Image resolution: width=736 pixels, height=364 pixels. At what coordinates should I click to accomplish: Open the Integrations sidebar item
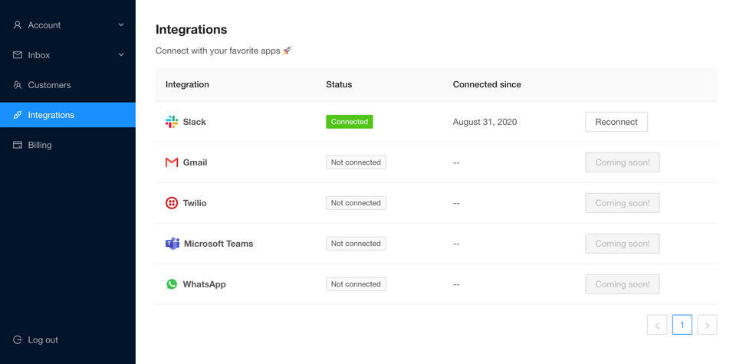coord(67,115)
